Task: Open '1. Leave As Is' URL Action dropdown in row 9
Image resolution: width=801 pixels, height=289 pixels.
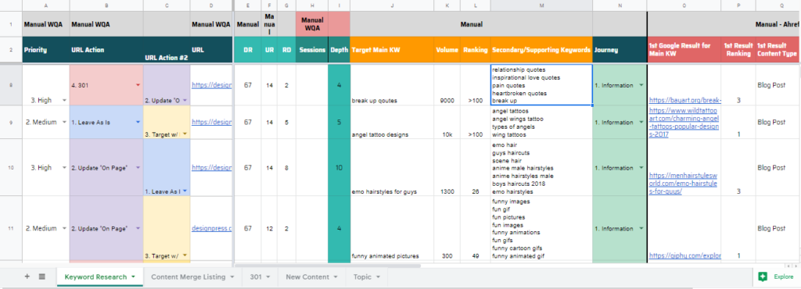Action: coord(138,123)
